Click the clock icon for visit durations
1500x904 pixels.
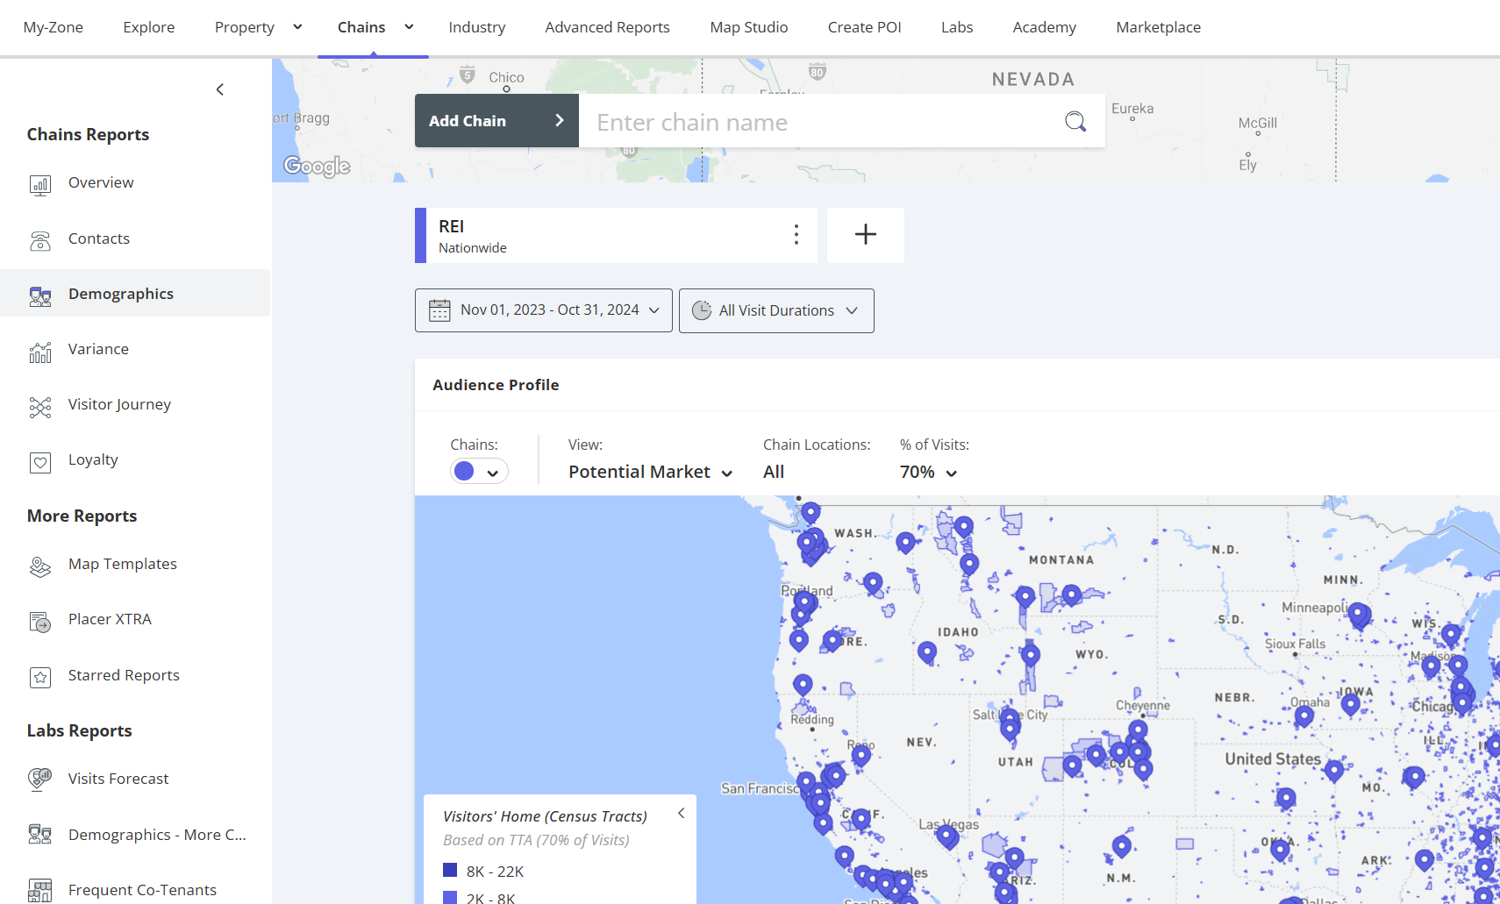(x=702, y=310)
